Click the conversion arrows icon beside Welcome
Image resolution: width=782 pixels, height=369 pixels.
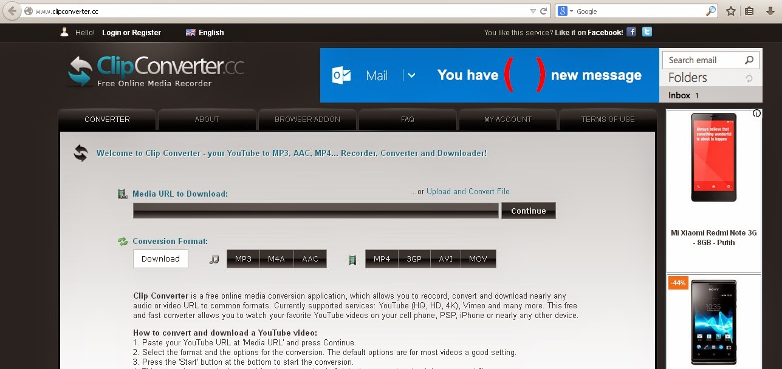(81, 153)
